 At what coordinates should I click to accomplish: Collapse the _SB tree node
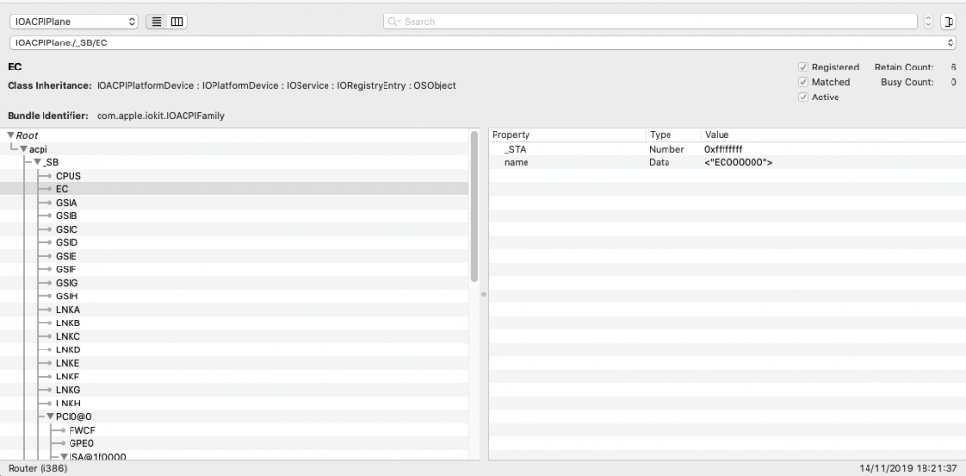pos(37,162)
